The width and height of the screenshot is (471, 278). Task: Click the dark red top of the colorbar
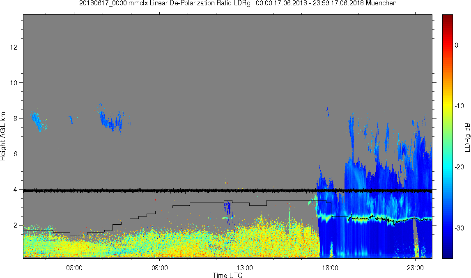tap(447, 17)
